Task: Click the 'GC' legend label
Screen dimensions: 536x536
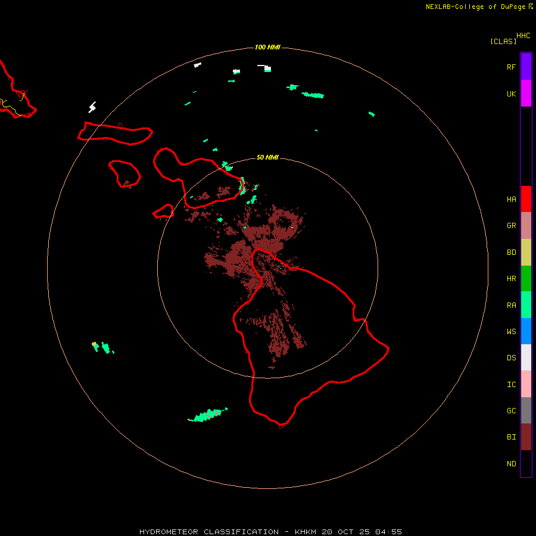Action: (512, 411)
